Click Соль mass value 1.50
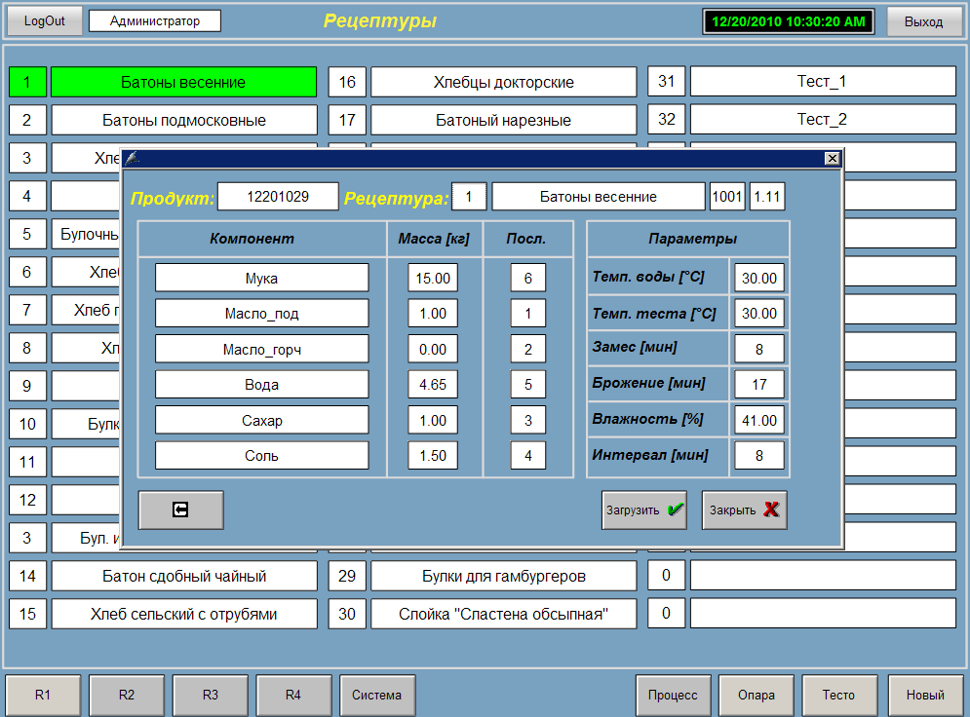Screen dimensions: 970x717 (433, 456)
